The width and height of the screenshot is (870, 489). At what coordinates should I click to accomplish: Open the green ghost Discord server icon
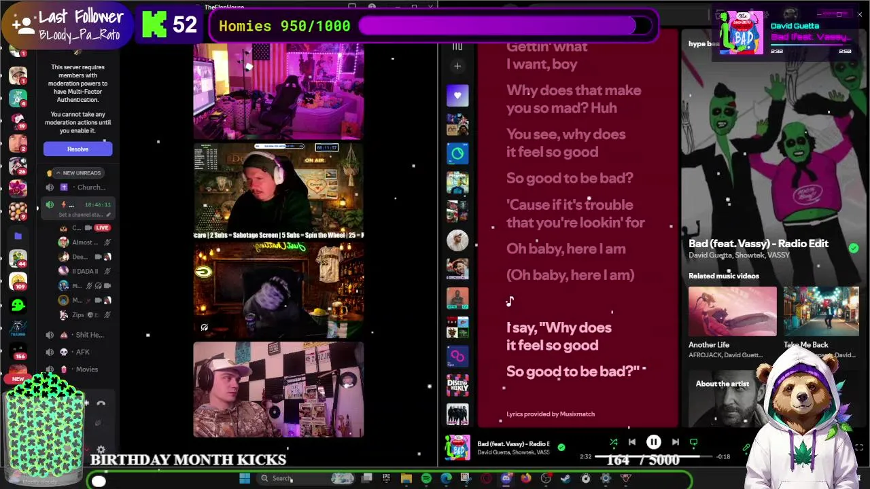18,305
